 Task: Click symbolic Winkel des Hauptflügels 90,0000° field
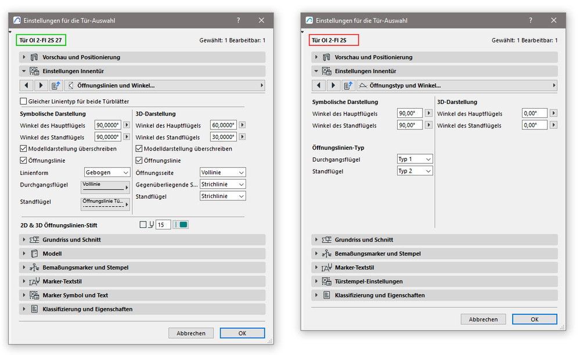click(107, 125)
